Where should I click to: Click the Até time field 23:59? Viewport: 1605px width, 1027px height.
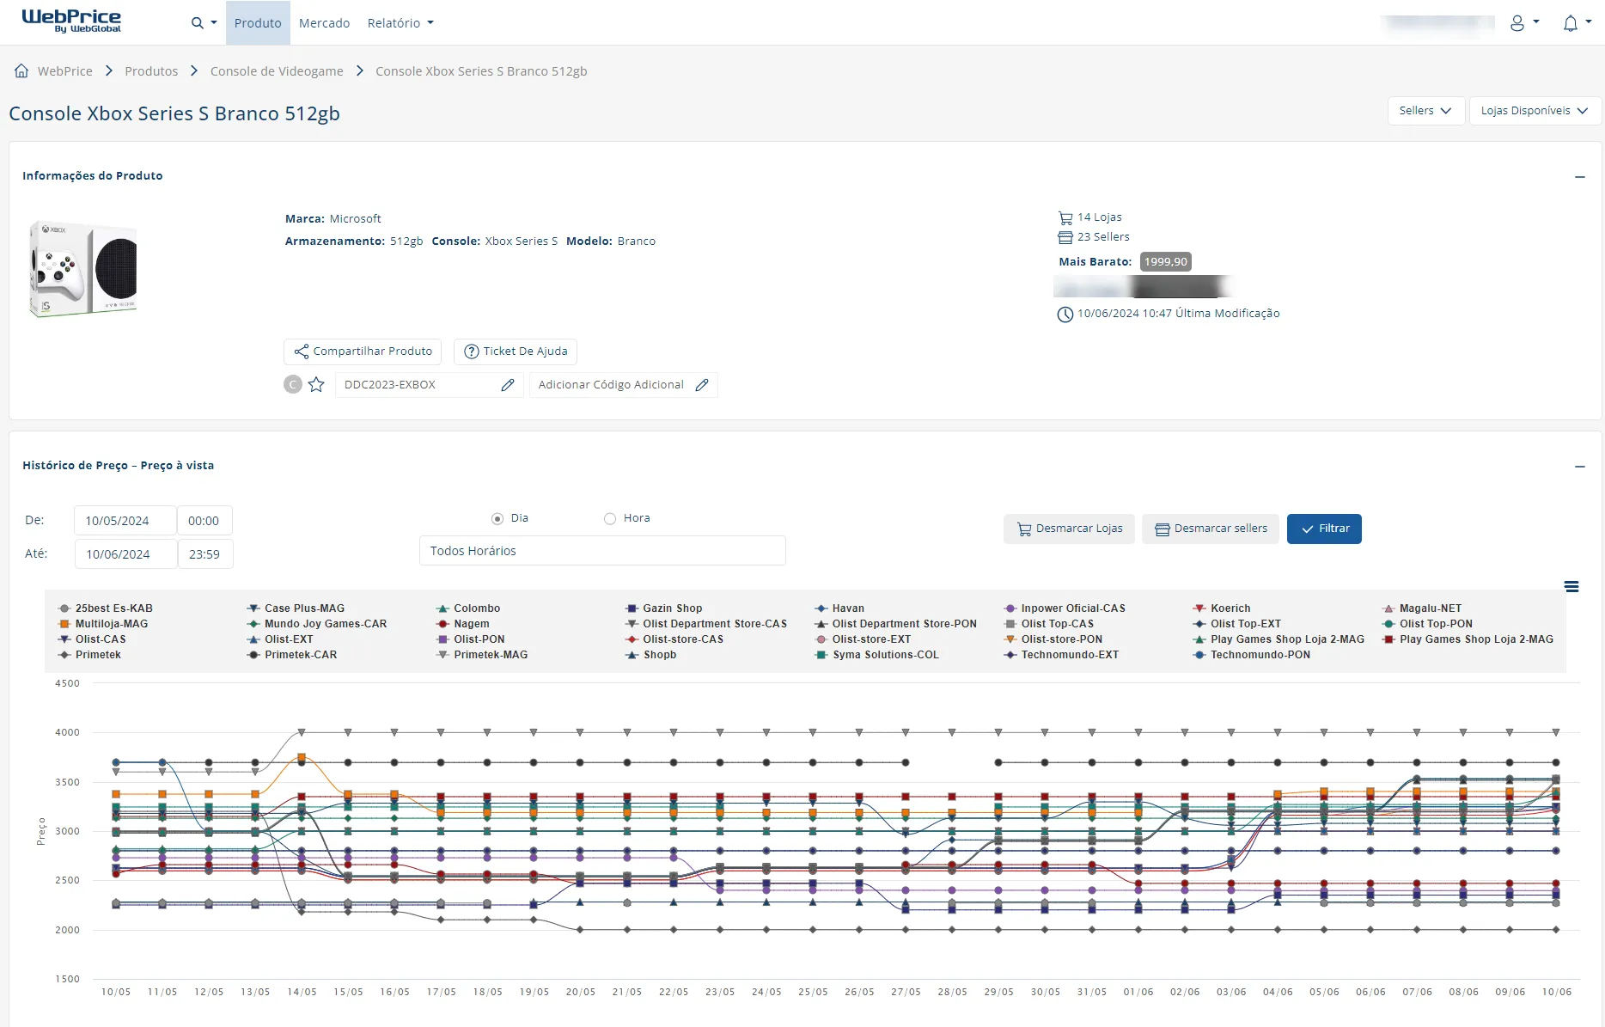click(x=205, y=554)
